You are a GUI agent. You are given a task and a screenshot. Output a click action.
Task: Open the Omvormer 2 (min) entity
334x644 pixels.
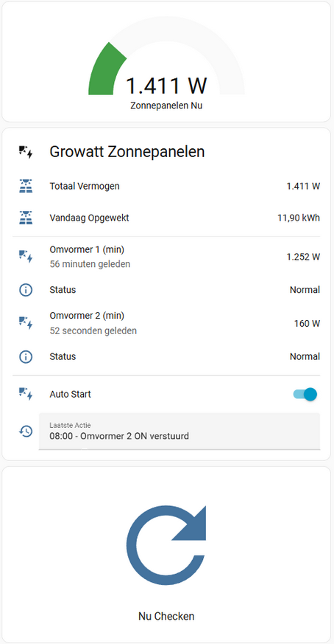tap(87, 316)
